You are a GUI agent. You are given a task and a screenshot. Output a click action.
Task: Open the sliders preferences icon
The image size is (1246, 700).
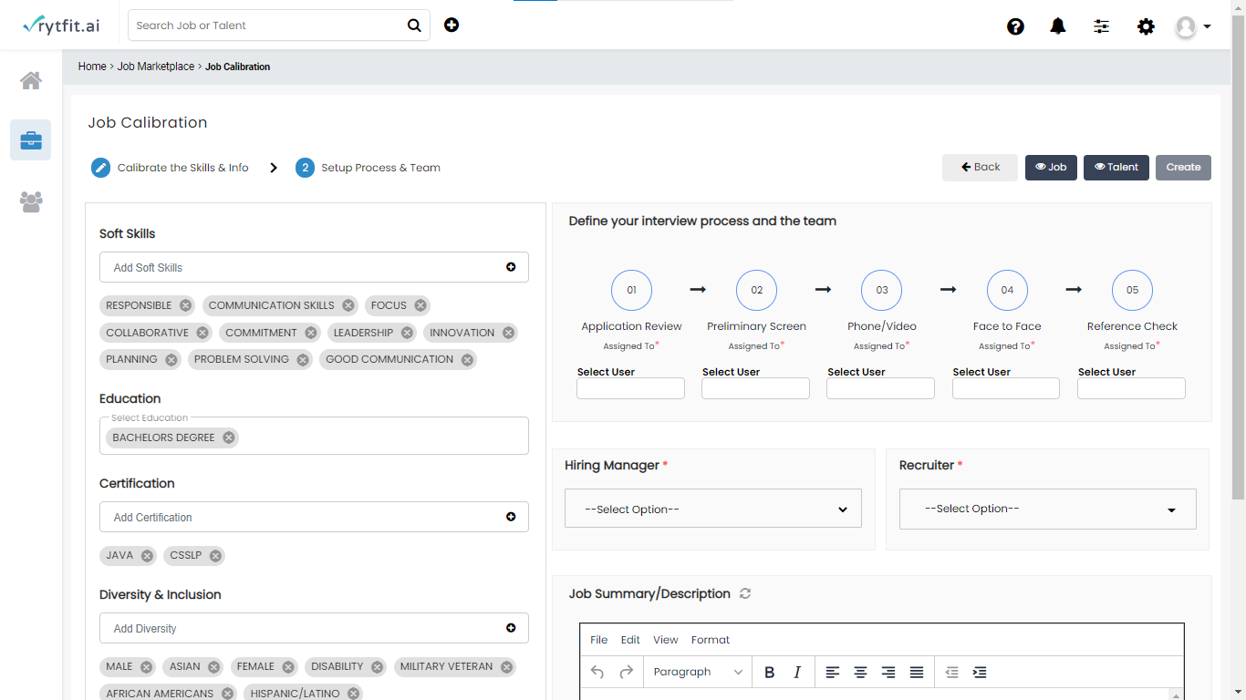pyautogui.click(x=1102, y=26)
